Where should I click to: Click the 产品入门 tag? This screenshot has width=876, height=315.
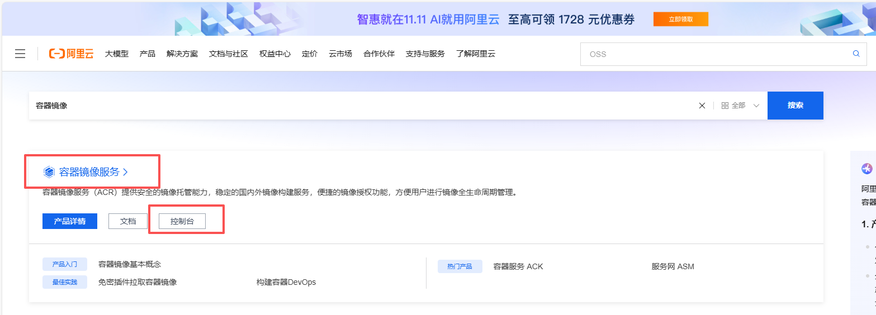65,264
